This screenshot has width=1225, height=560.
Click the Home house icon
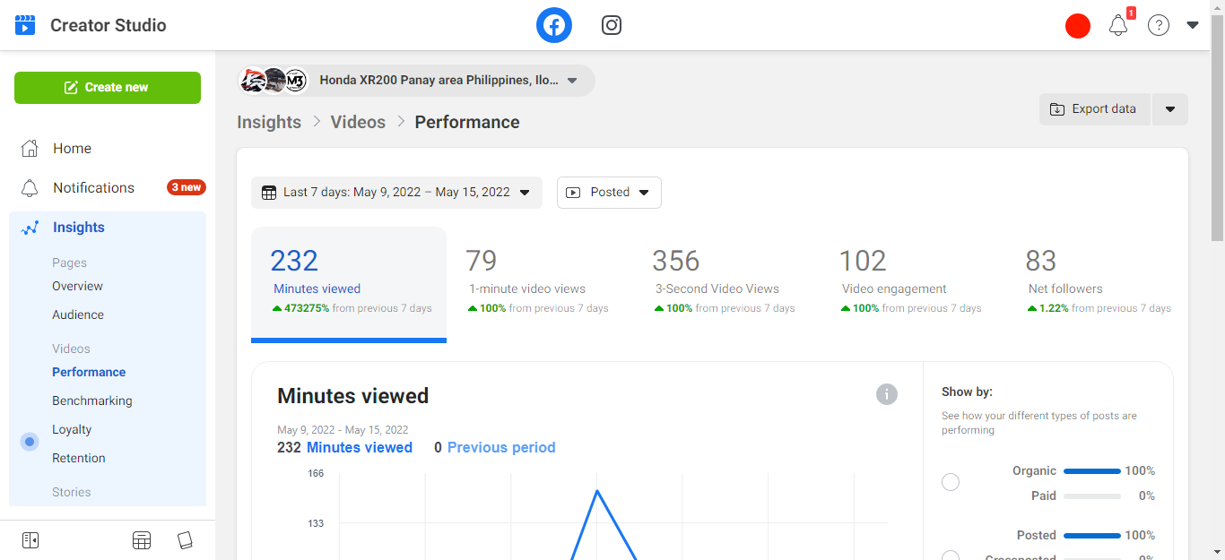click(30, 149)
